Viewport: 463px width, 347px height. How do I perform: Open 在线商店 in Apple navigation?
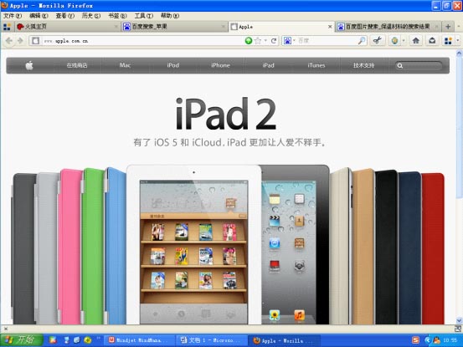[77, 65]
